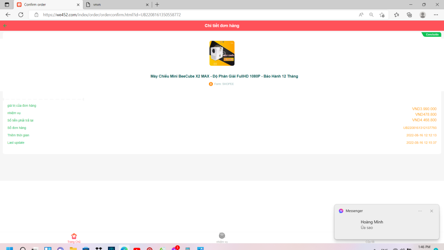Click the BeeCube projector product thumbnail

coord(222,53)
